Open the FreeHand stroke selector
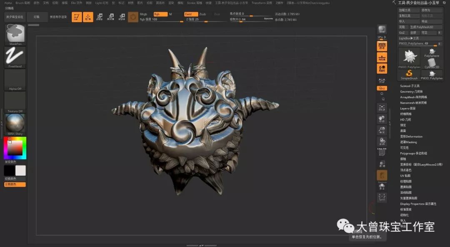Screen dimensions: 450x247 [15, 57]
